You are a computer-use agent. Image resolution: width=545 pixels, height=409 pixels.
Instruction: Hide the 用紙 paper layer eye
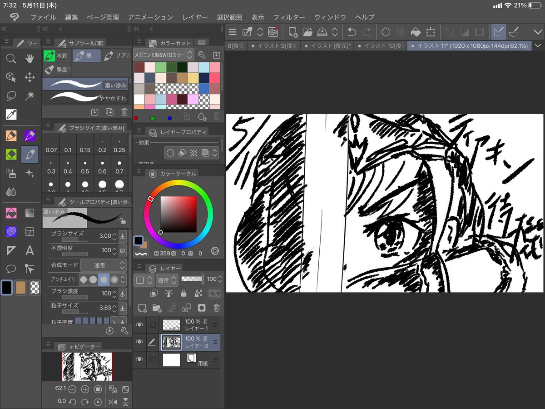point(140,360)
